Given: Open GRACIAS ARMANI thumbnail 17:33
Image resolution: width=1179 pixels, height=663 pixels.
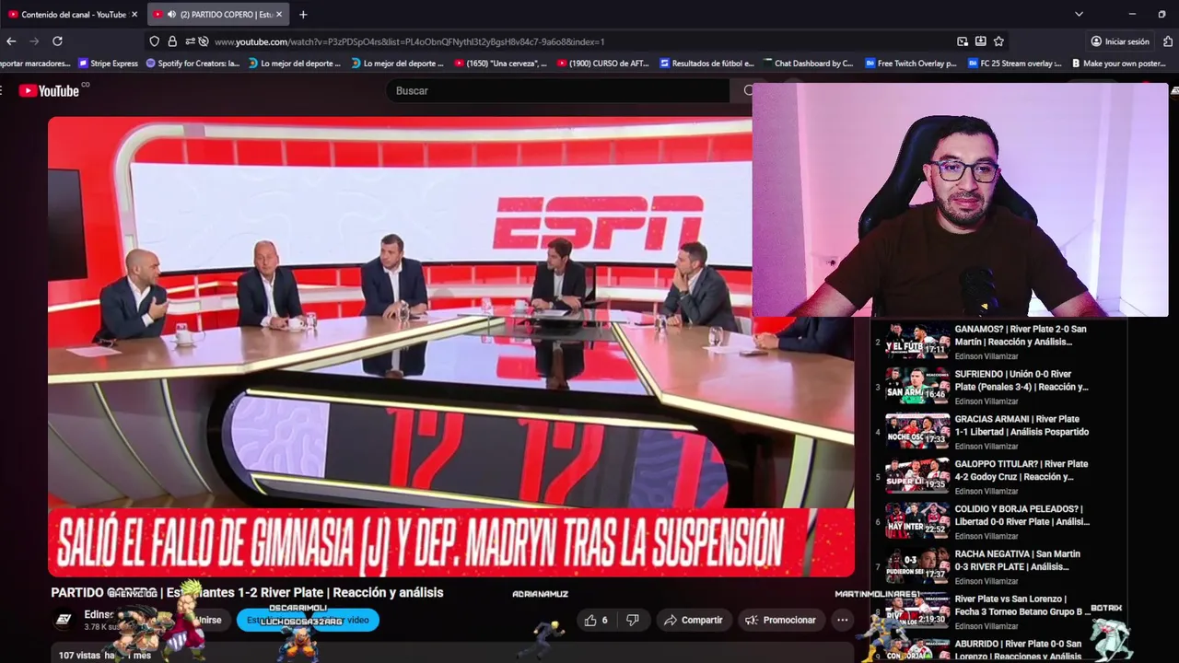Looking at the screenshot, I should coord(917,431).
